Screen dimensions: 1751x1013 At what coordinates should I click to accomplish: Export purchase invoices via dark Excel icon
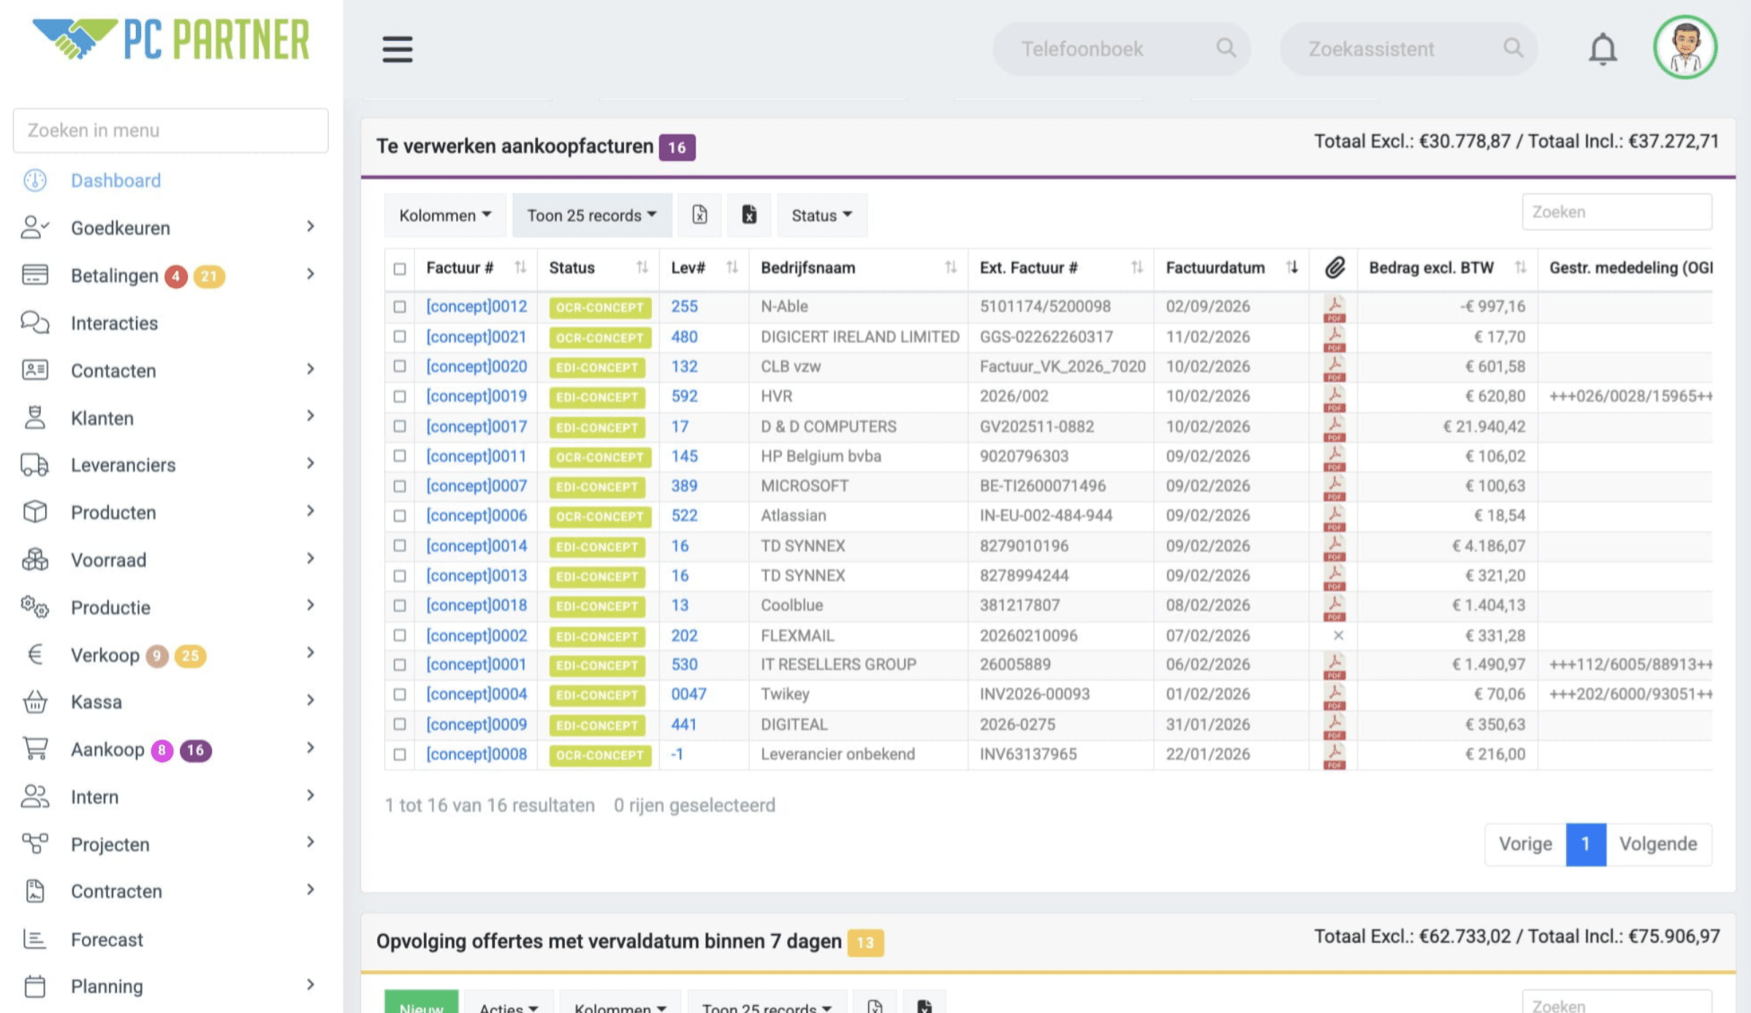point(749,215)
